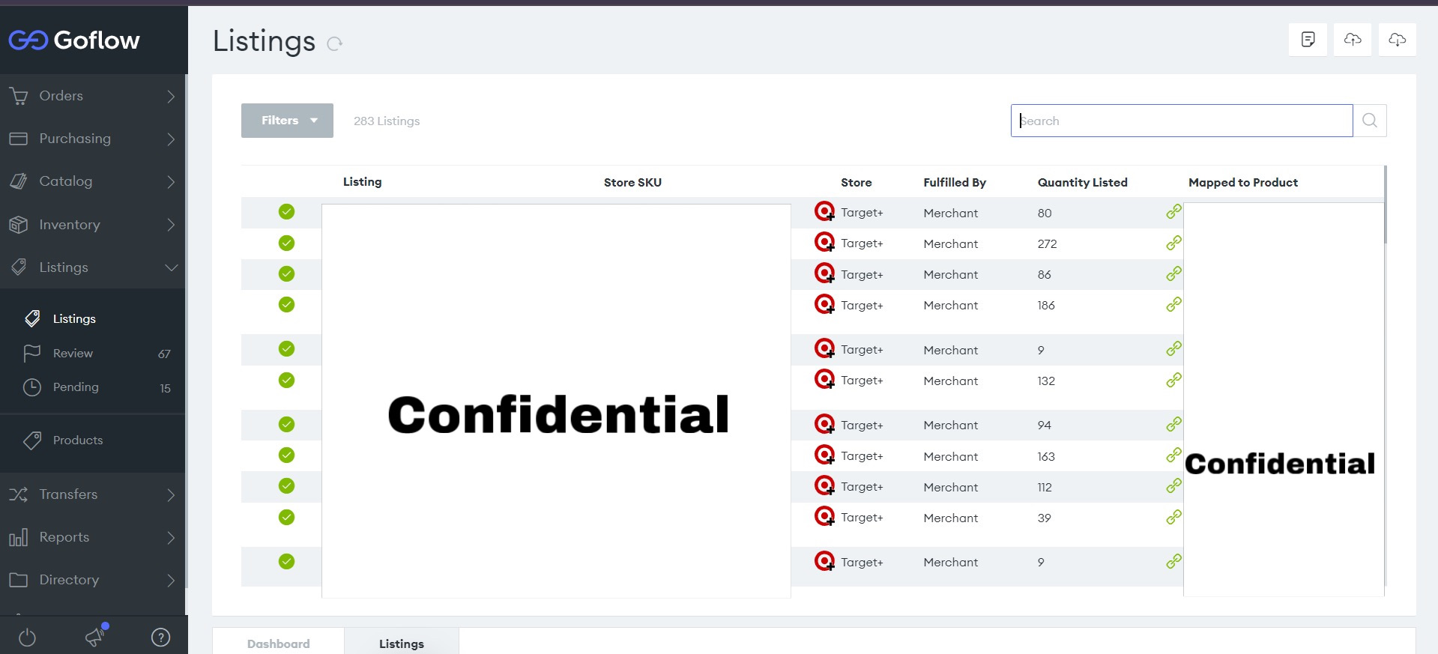Screen dimensions: 1438x654
Task: Click the Goflow logo
Action: 74,40
